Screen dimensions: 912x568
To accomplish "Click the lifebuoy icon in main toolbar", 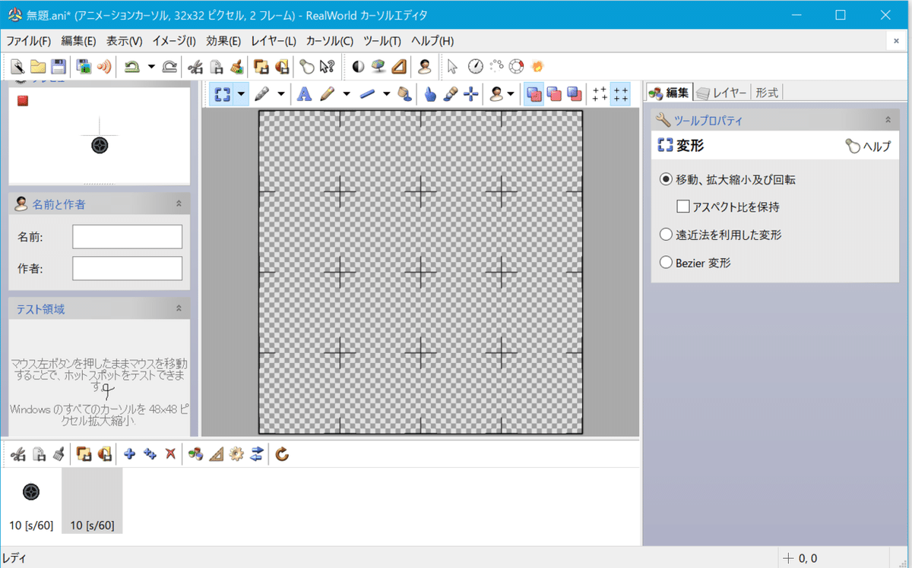I will click(517, 66).
